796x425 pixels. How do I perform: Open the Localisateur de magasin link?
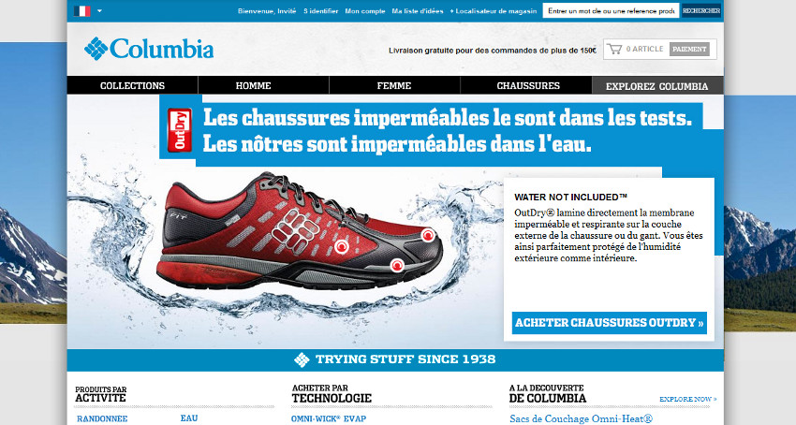click(494, 10)
